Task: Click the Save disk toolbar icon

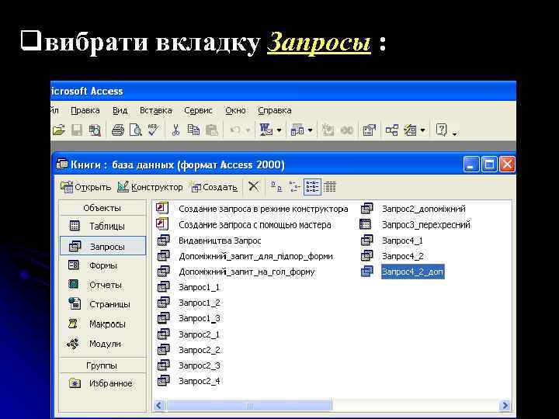Action: tap(77, 130)
